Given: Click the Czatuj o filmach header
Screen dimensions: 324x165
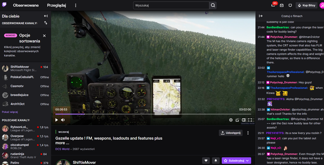Looking at the screenshot, I should [x=292, y=16].
